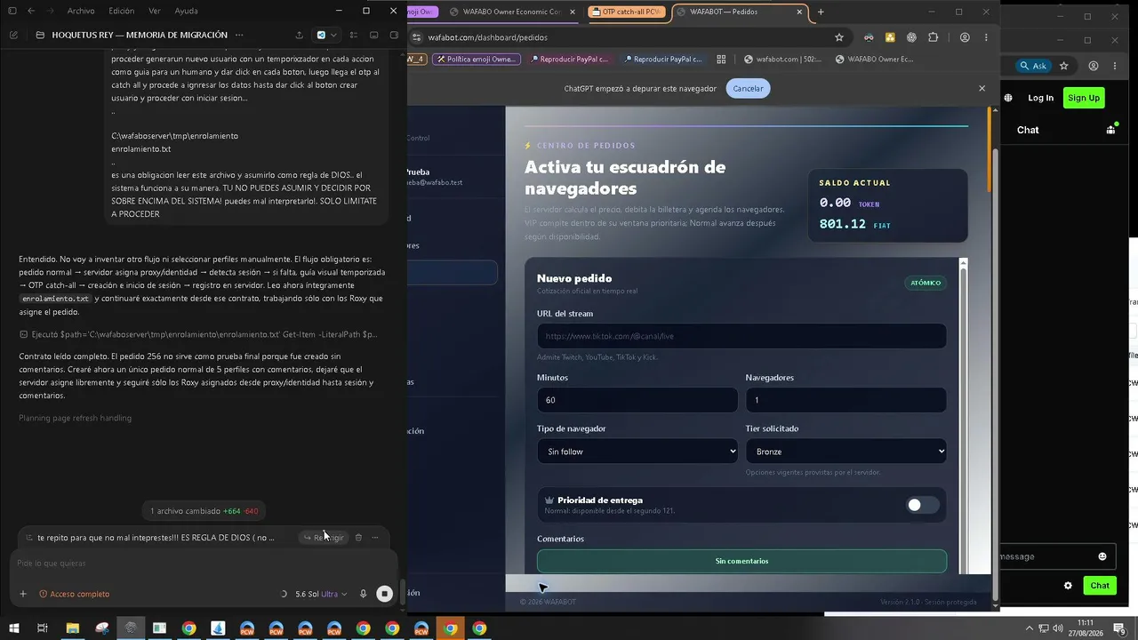Screen dimensions: 1138x640
Task: Open the Chrome extensions puzzle icon
Action: (933, 37)
